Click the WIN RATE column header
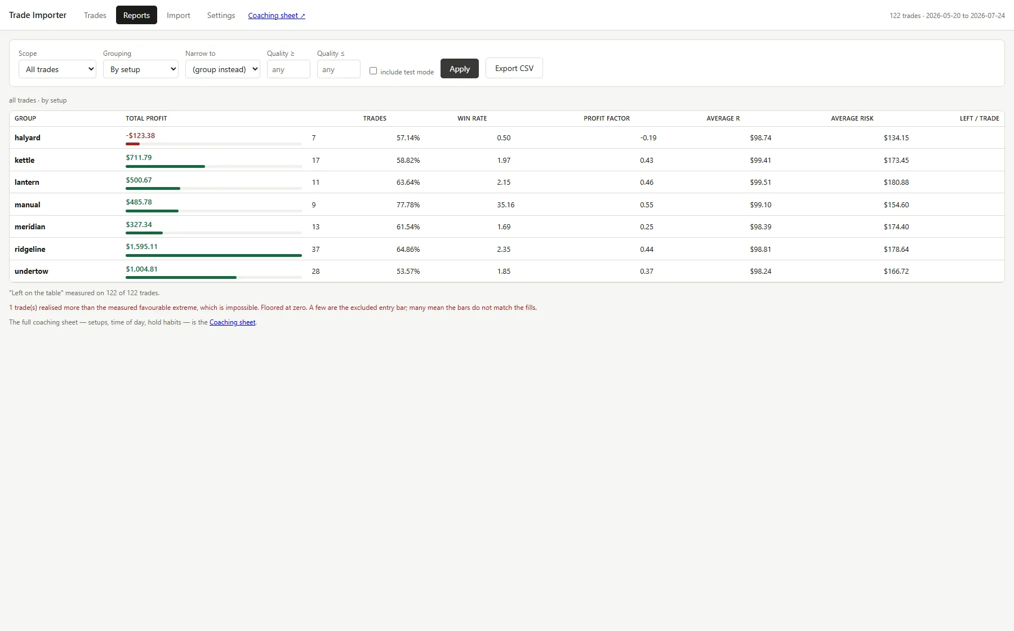Image resolution: width=1014 pixels, height=631 pixels. point(472,118)
